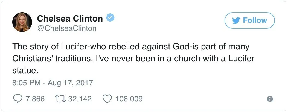Click the reply speech bubble icon
This screenshot has width=288, height=112.
tap(18, 98)
